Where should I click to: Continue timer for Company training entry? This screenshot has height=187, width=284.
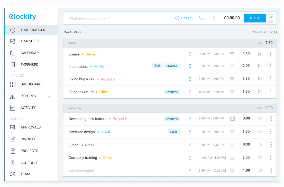(x=260, y=157)
